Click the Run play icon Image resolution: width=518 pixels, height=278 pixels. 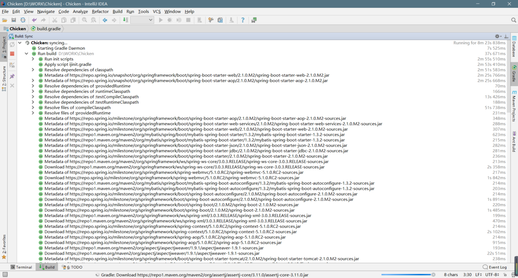click(161, 20)
